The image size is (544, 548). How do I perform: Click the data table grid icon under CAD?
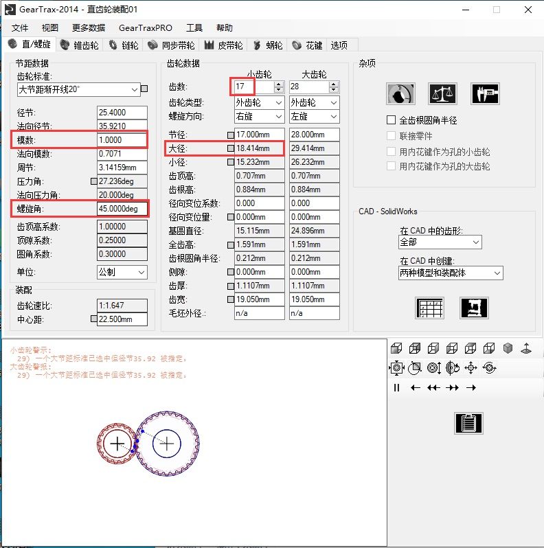429,308
